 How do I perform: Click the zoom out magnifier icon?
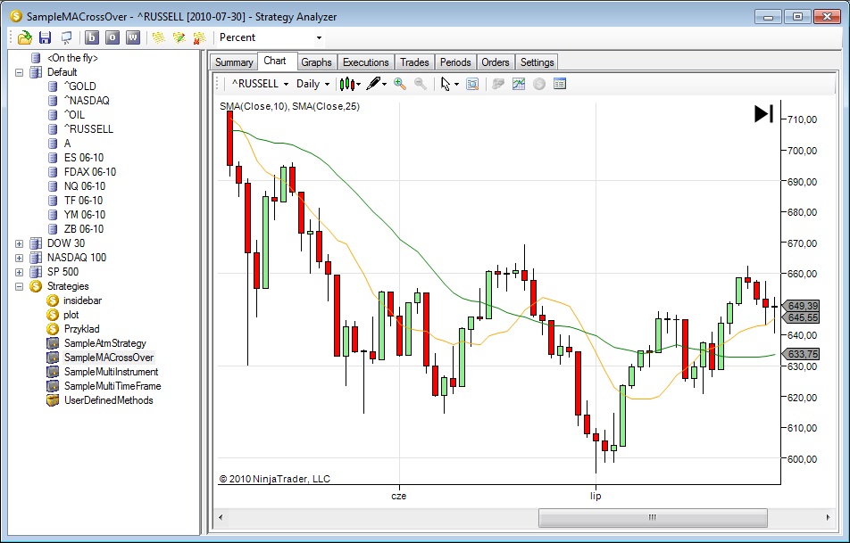421,84
